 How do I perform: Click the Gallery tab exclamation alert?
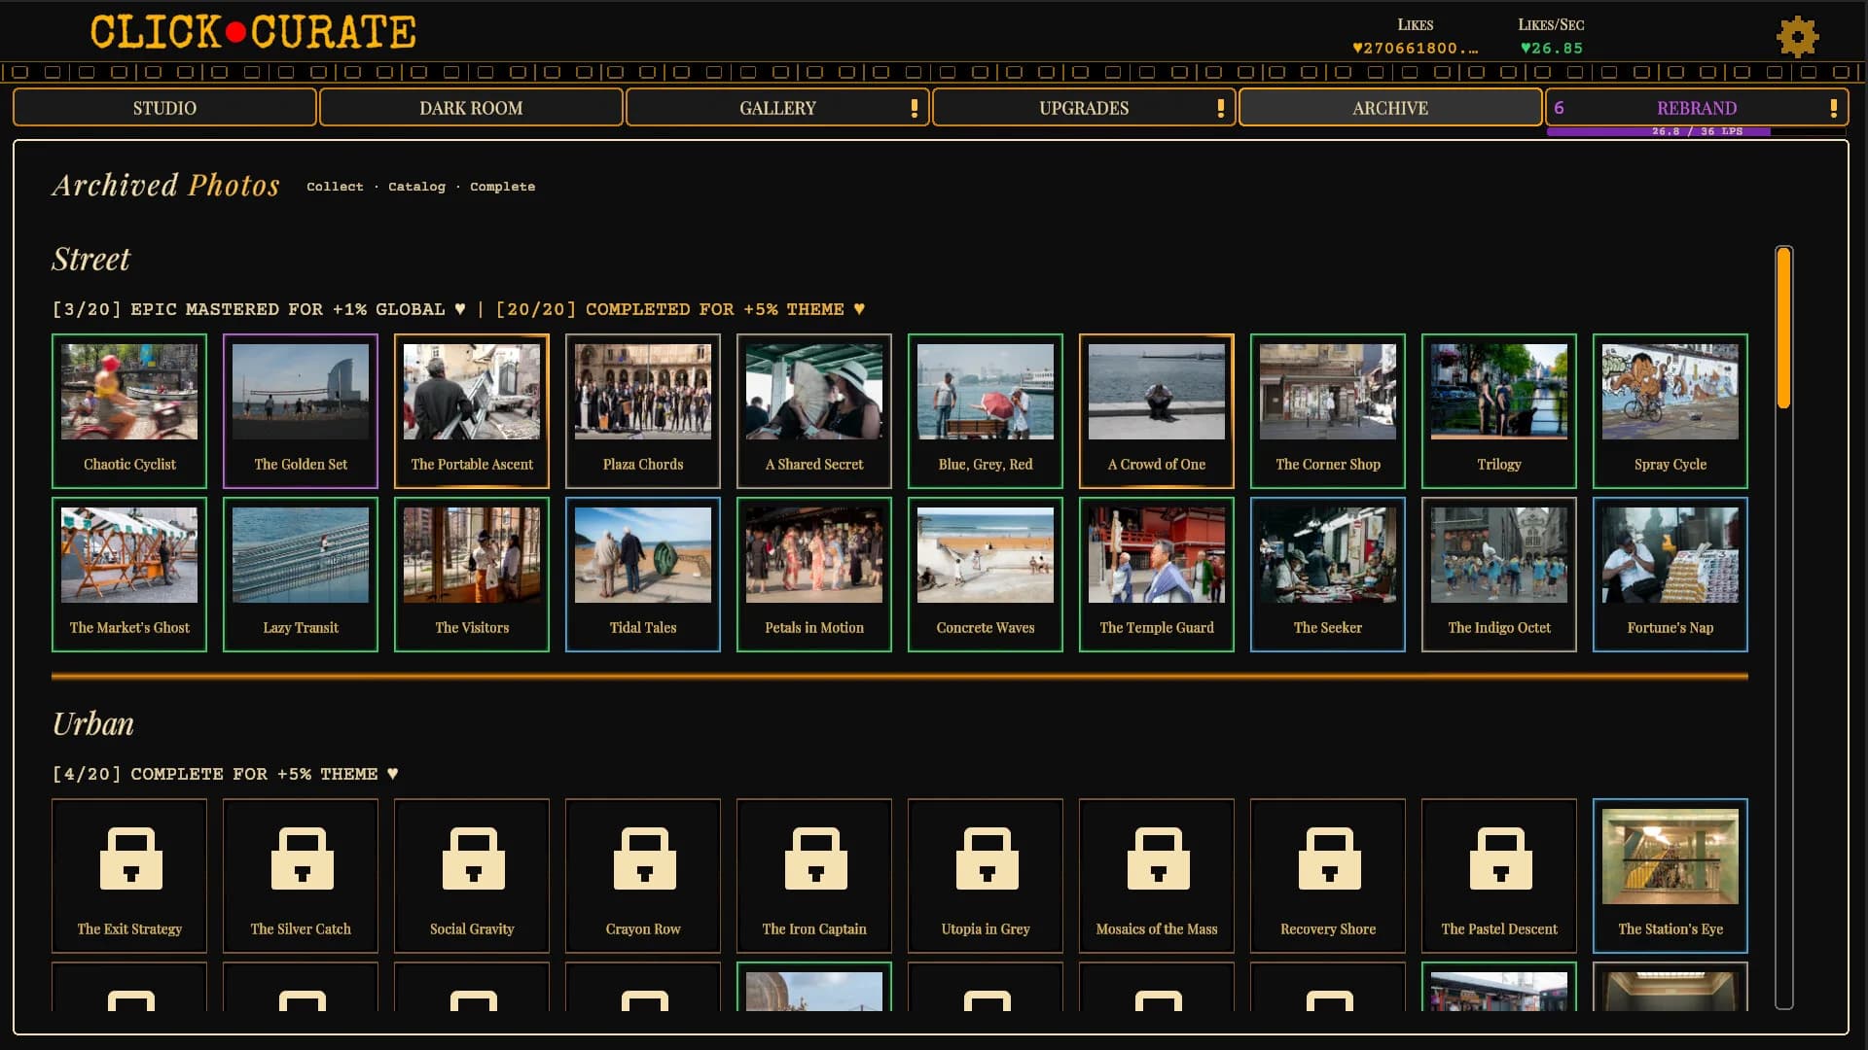914,108
